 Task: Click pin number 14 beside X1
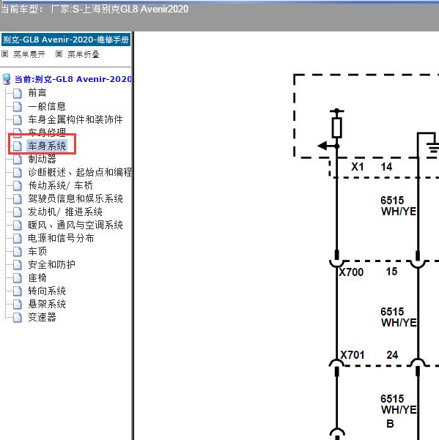tap(386, 167)
